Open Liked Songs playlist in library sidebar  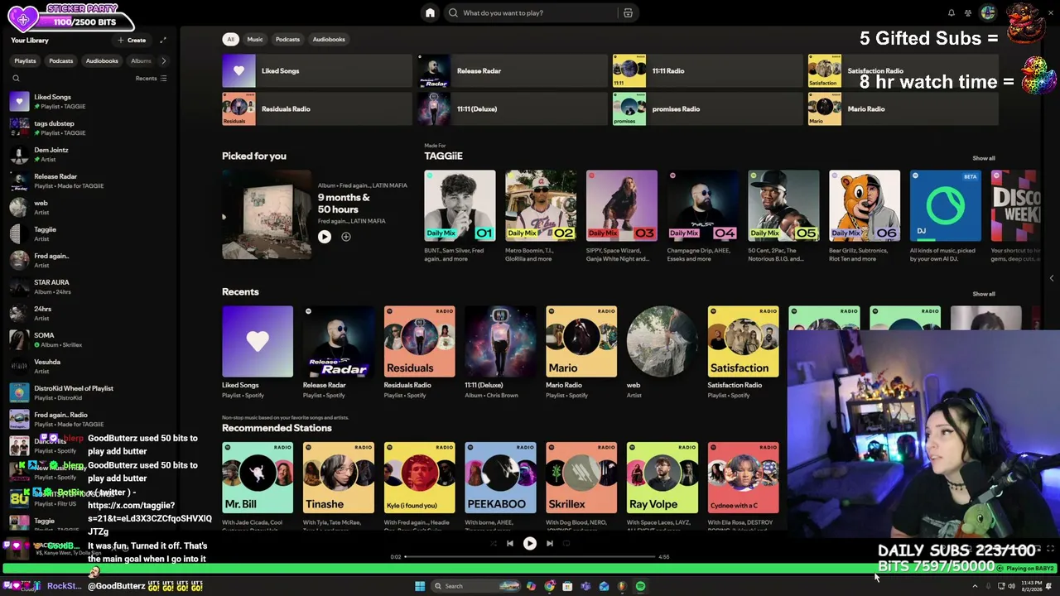click(91, 102)
